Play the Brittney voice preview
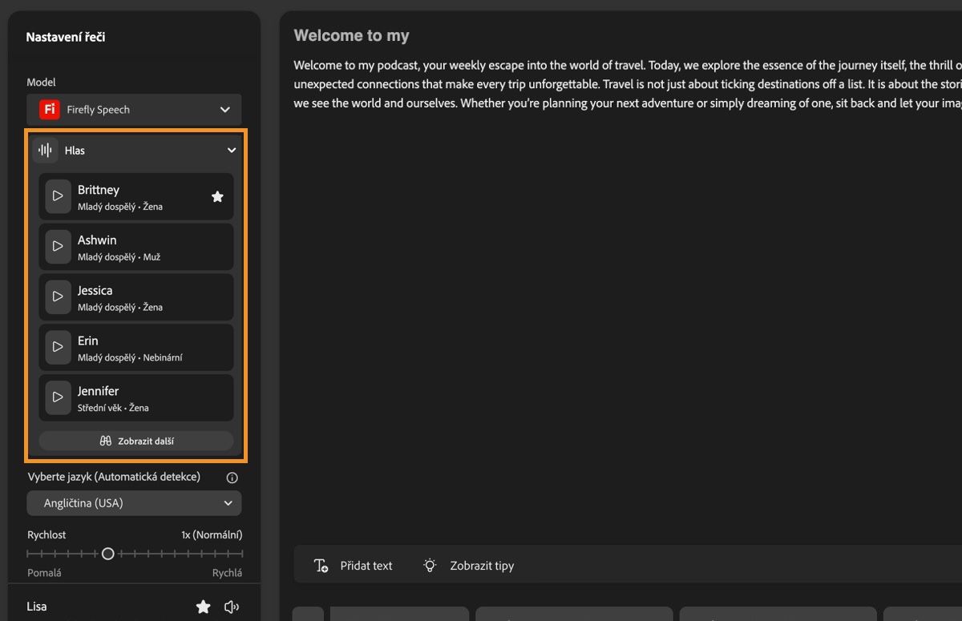 58,196
